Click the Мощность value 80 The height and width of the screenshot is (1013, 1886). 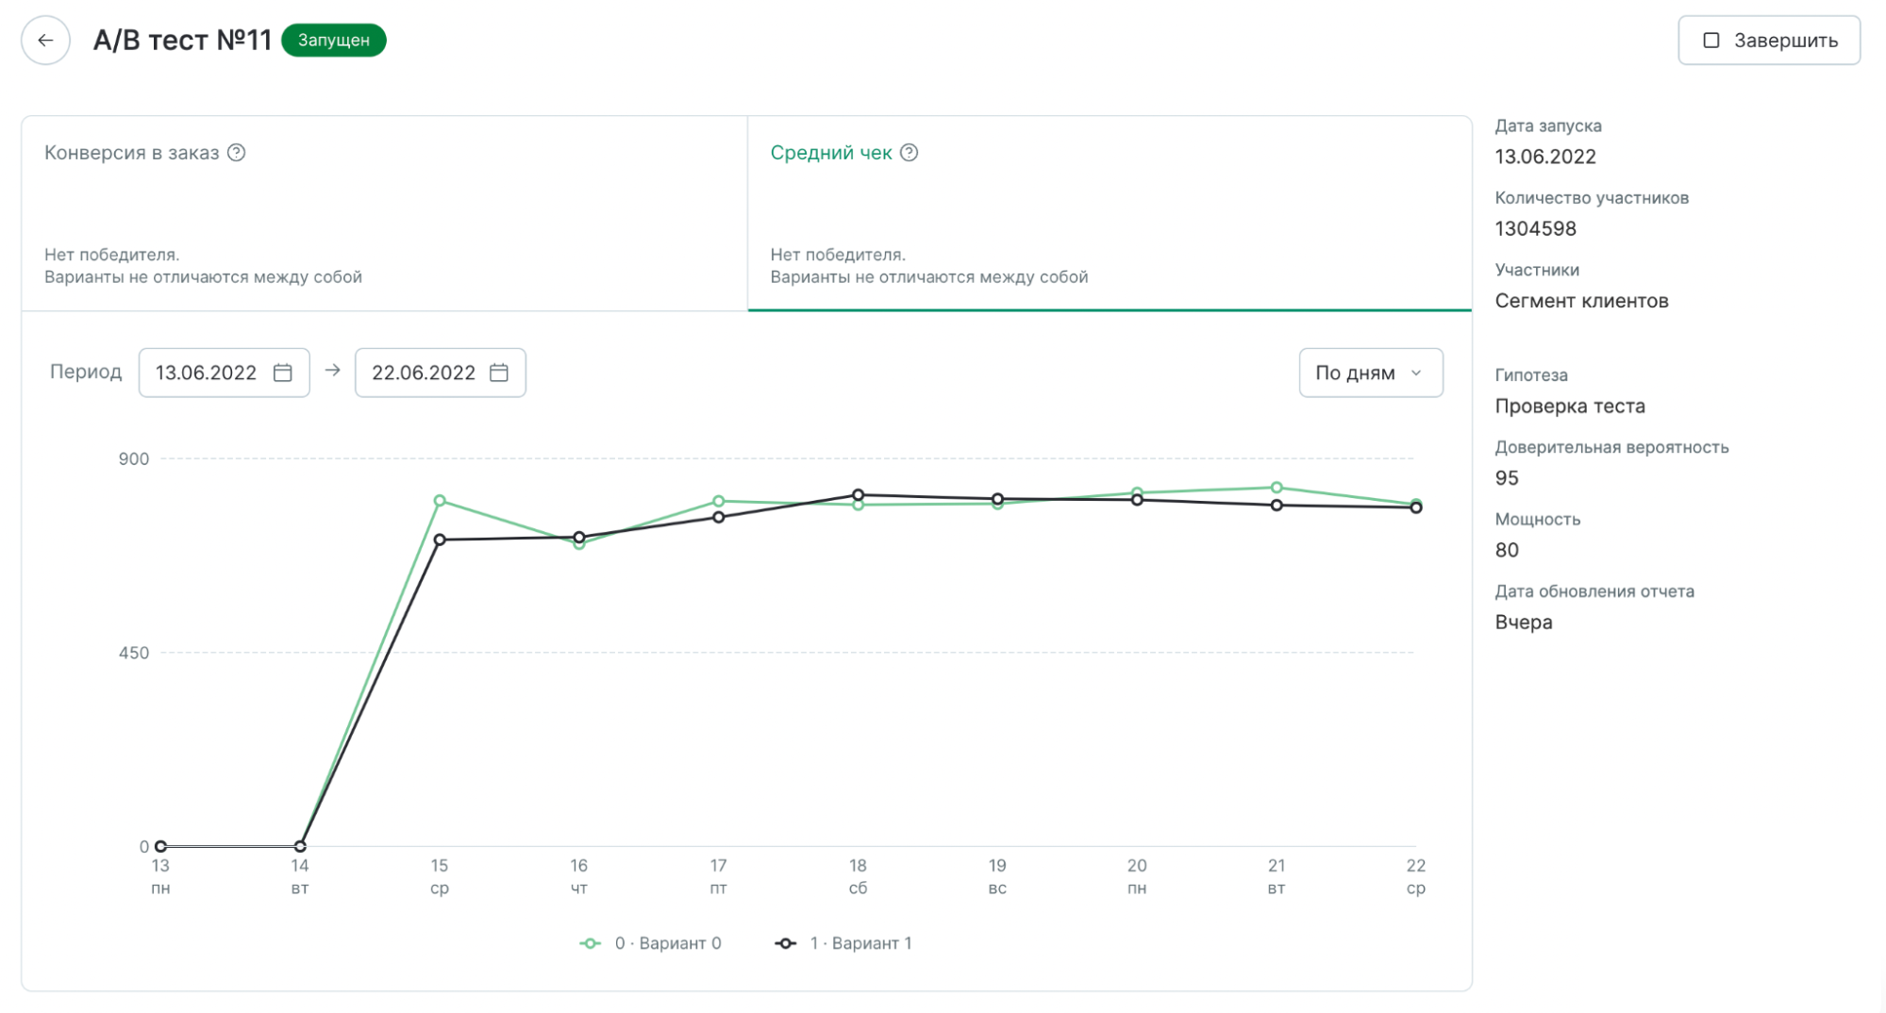1507,551
